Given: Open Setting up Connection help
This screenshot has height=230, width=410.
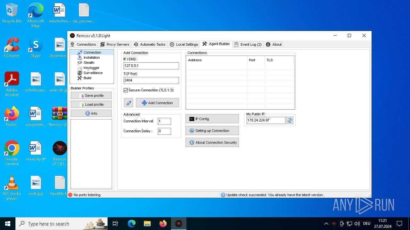Looking at the screenshot, I should pyautogui.click(x=212, y=131).
